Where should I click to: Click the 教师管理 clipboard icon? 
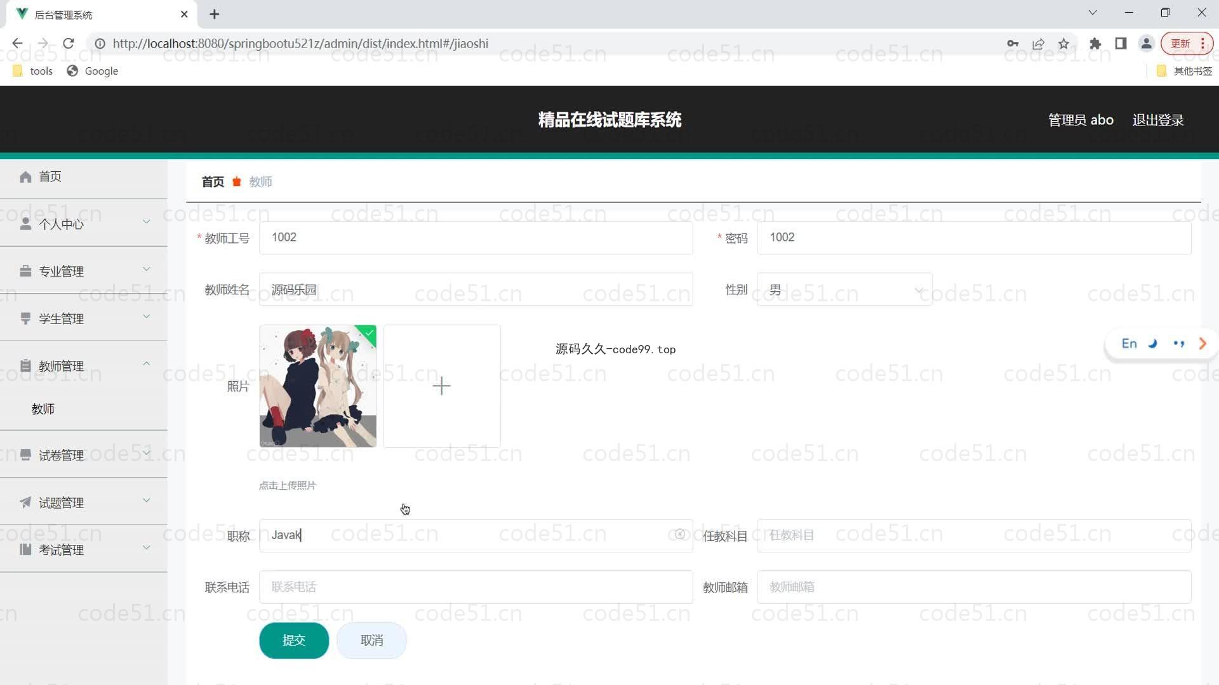25,366
